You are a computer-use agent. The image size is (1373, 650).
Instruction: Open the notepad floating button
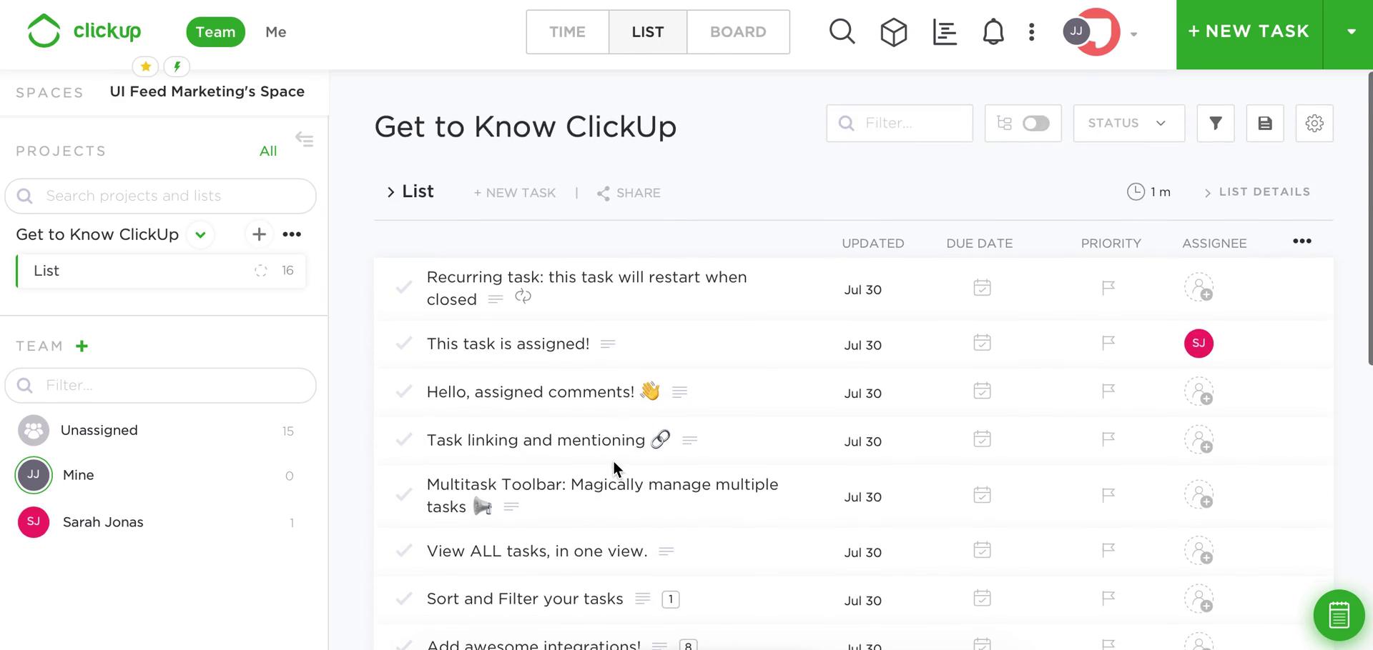point(1339,615)
